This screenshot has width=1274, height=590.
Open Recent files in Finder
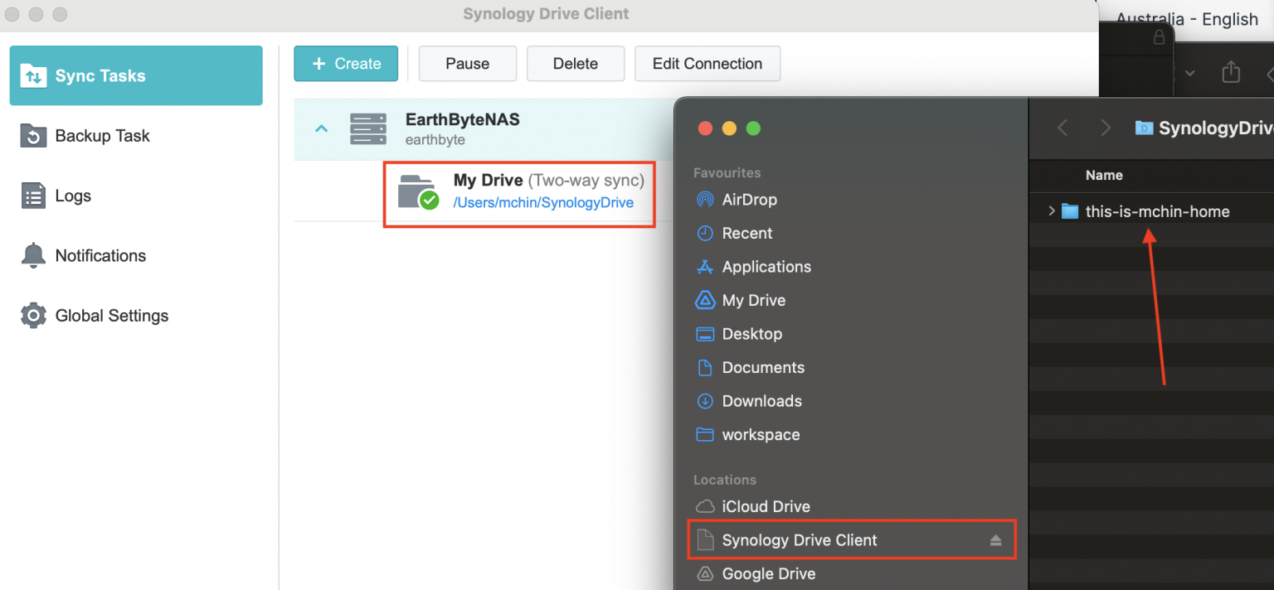[x=746, y=233]
